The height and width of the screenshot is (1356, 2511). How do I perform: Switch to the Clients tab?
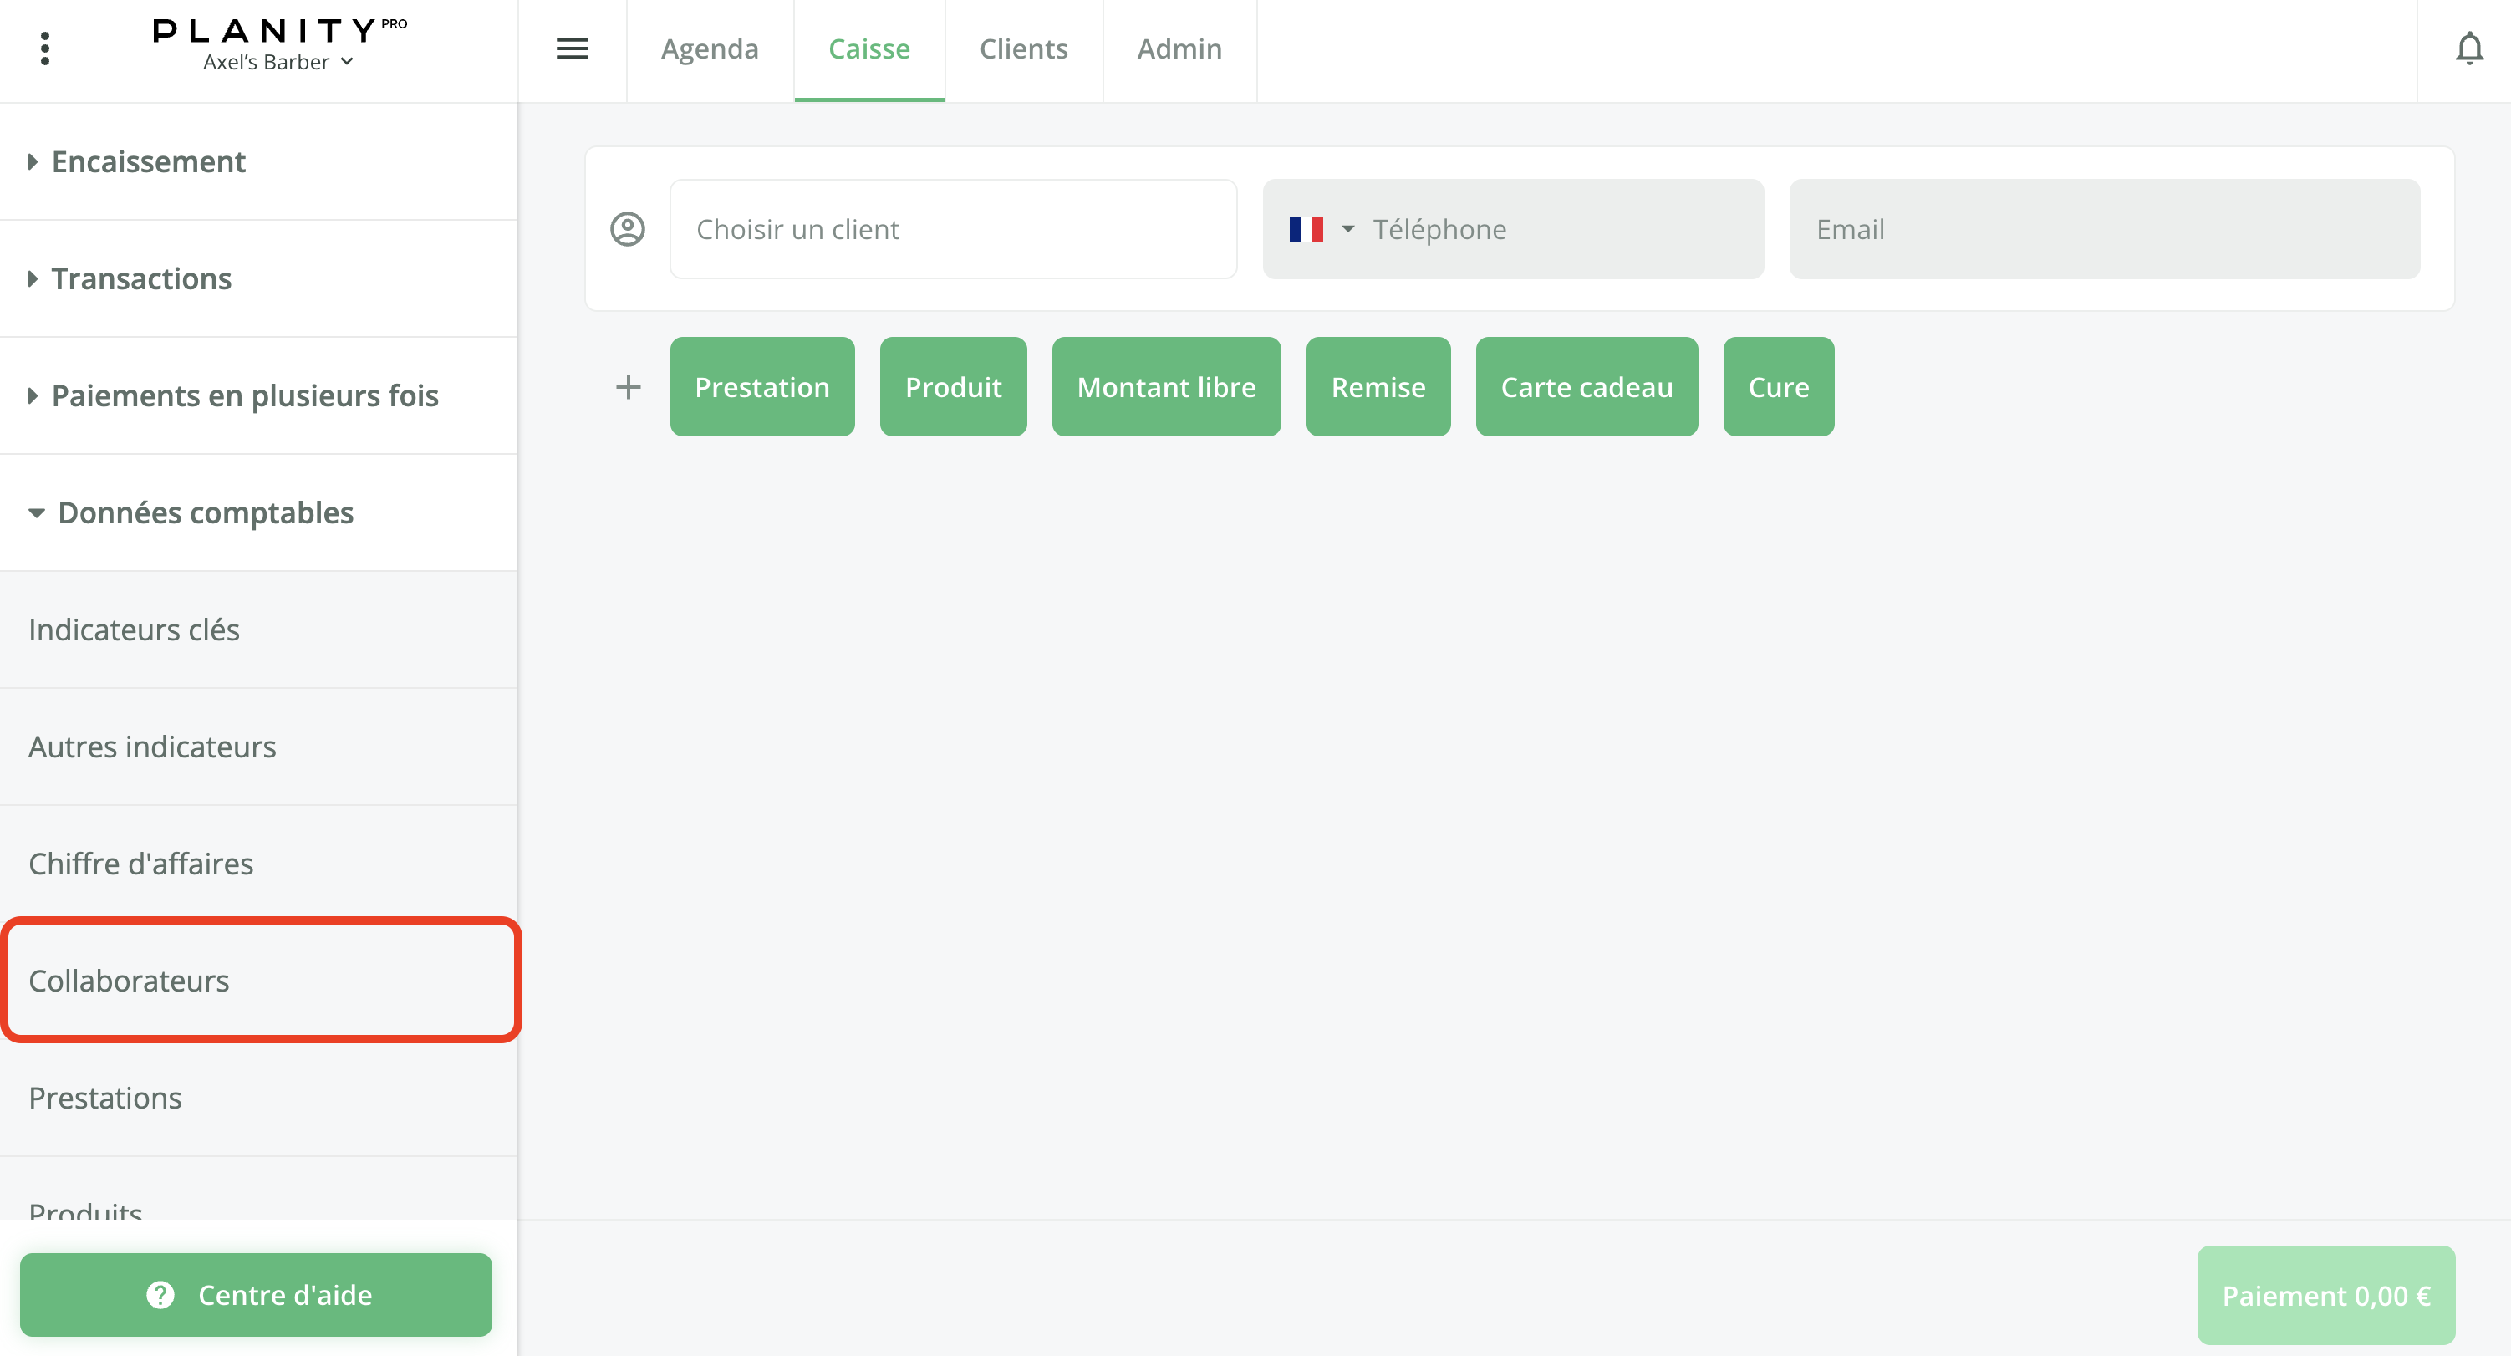tap(1022, 48)
